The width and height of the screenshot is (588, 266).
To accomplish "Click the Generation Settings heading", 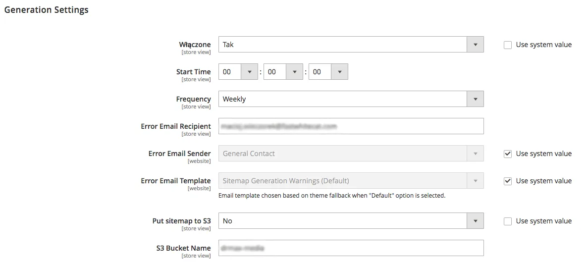I will [47, 10].
